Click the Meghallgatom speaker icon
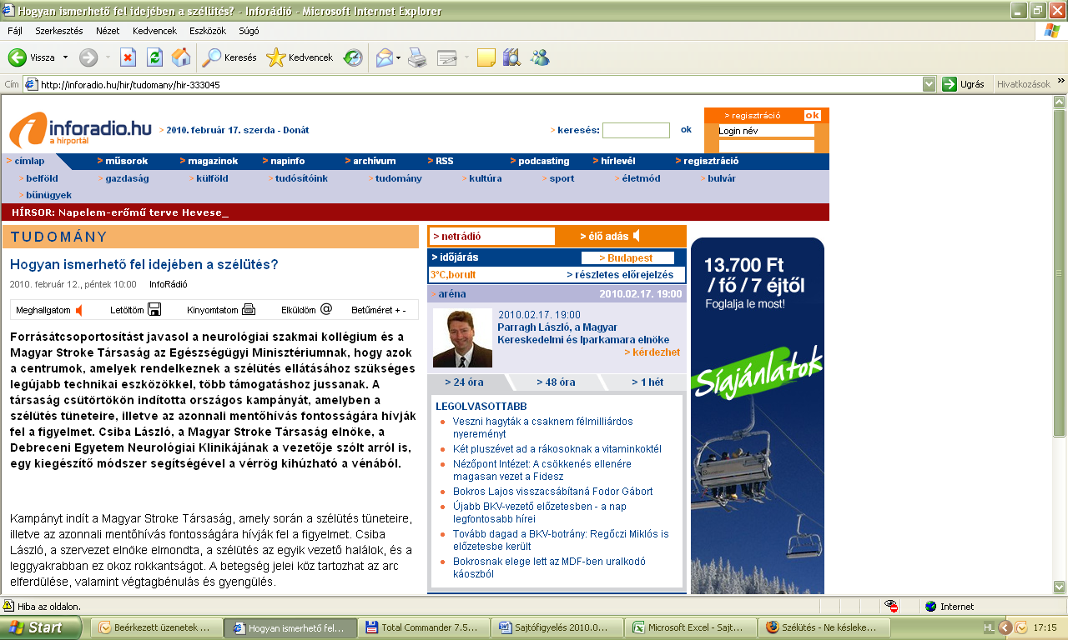The image size is (1068, 640). 79,310
